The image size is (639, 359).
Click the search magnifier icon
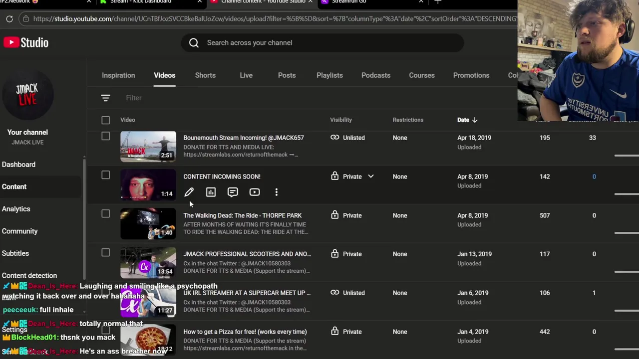[194, 43]
